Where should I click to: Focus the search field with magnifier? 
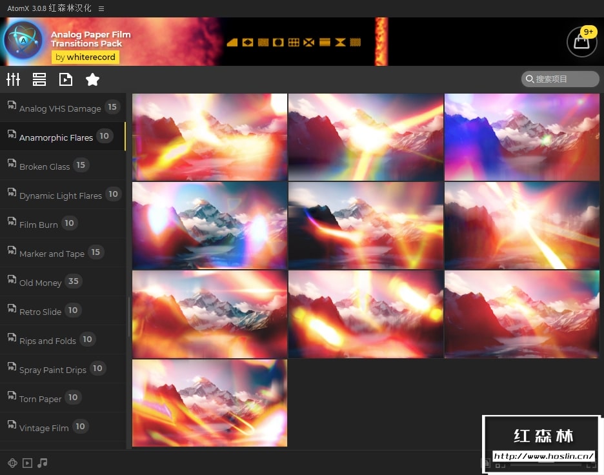coord(560,79)
